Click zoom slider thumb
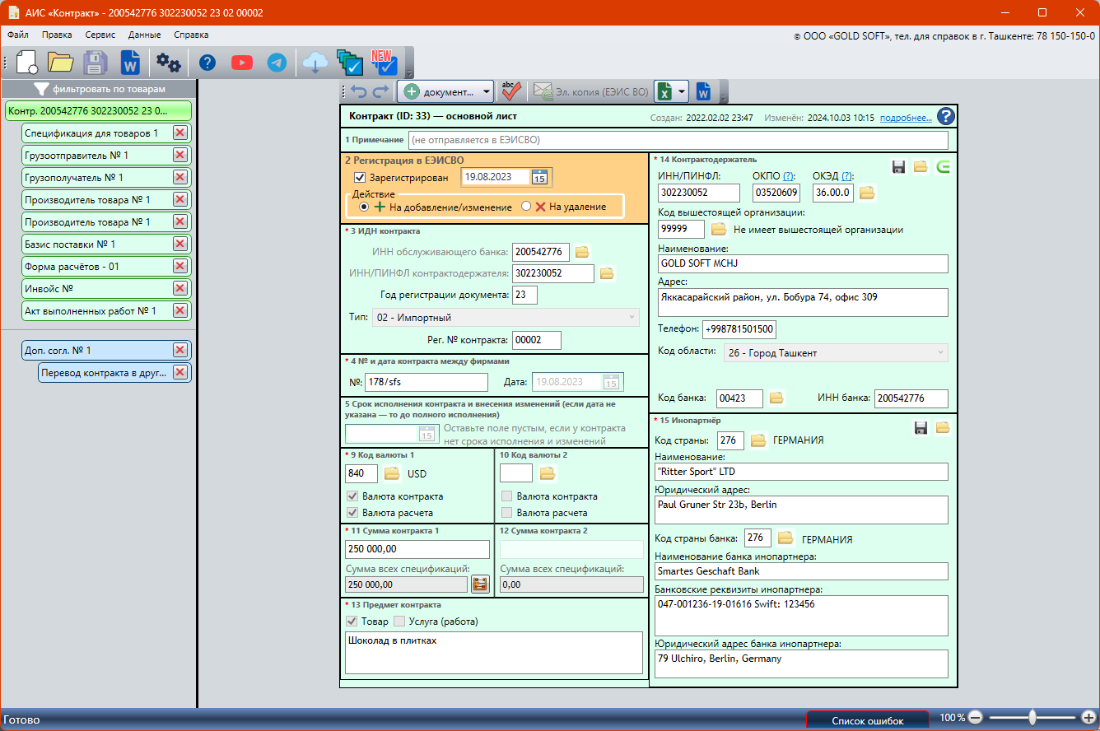1100x731 pixels. (1032, 718)
